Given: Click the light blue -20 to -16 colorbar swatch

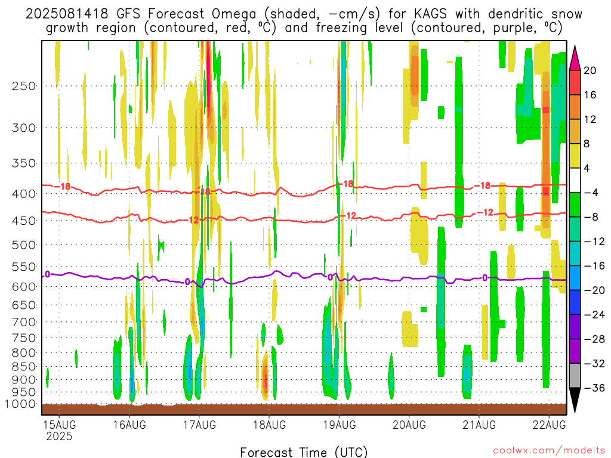Looking at the screenshot, I should tap(575, 278).
